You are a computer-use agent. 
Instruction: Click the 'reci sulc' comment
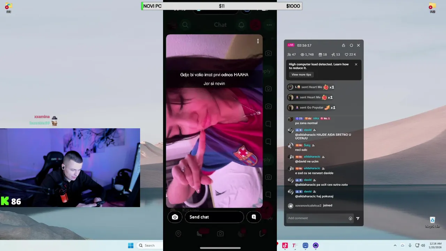click(x=301, y=150)
